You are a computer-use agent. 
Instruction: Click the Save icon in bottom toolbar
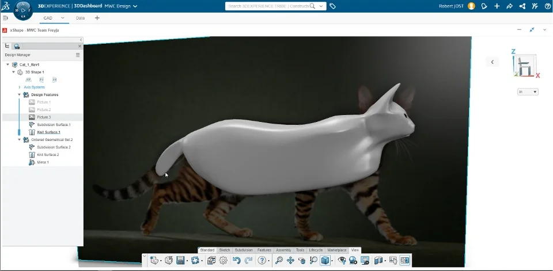[181, 261]
